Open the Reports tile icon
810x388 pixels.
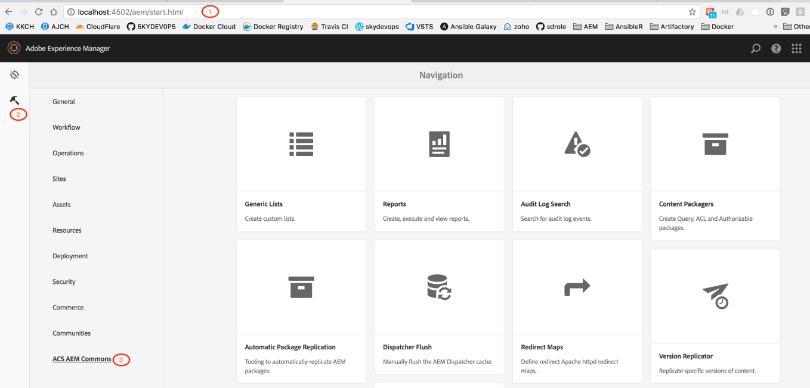pyautogui.click(x=439, y=144)
